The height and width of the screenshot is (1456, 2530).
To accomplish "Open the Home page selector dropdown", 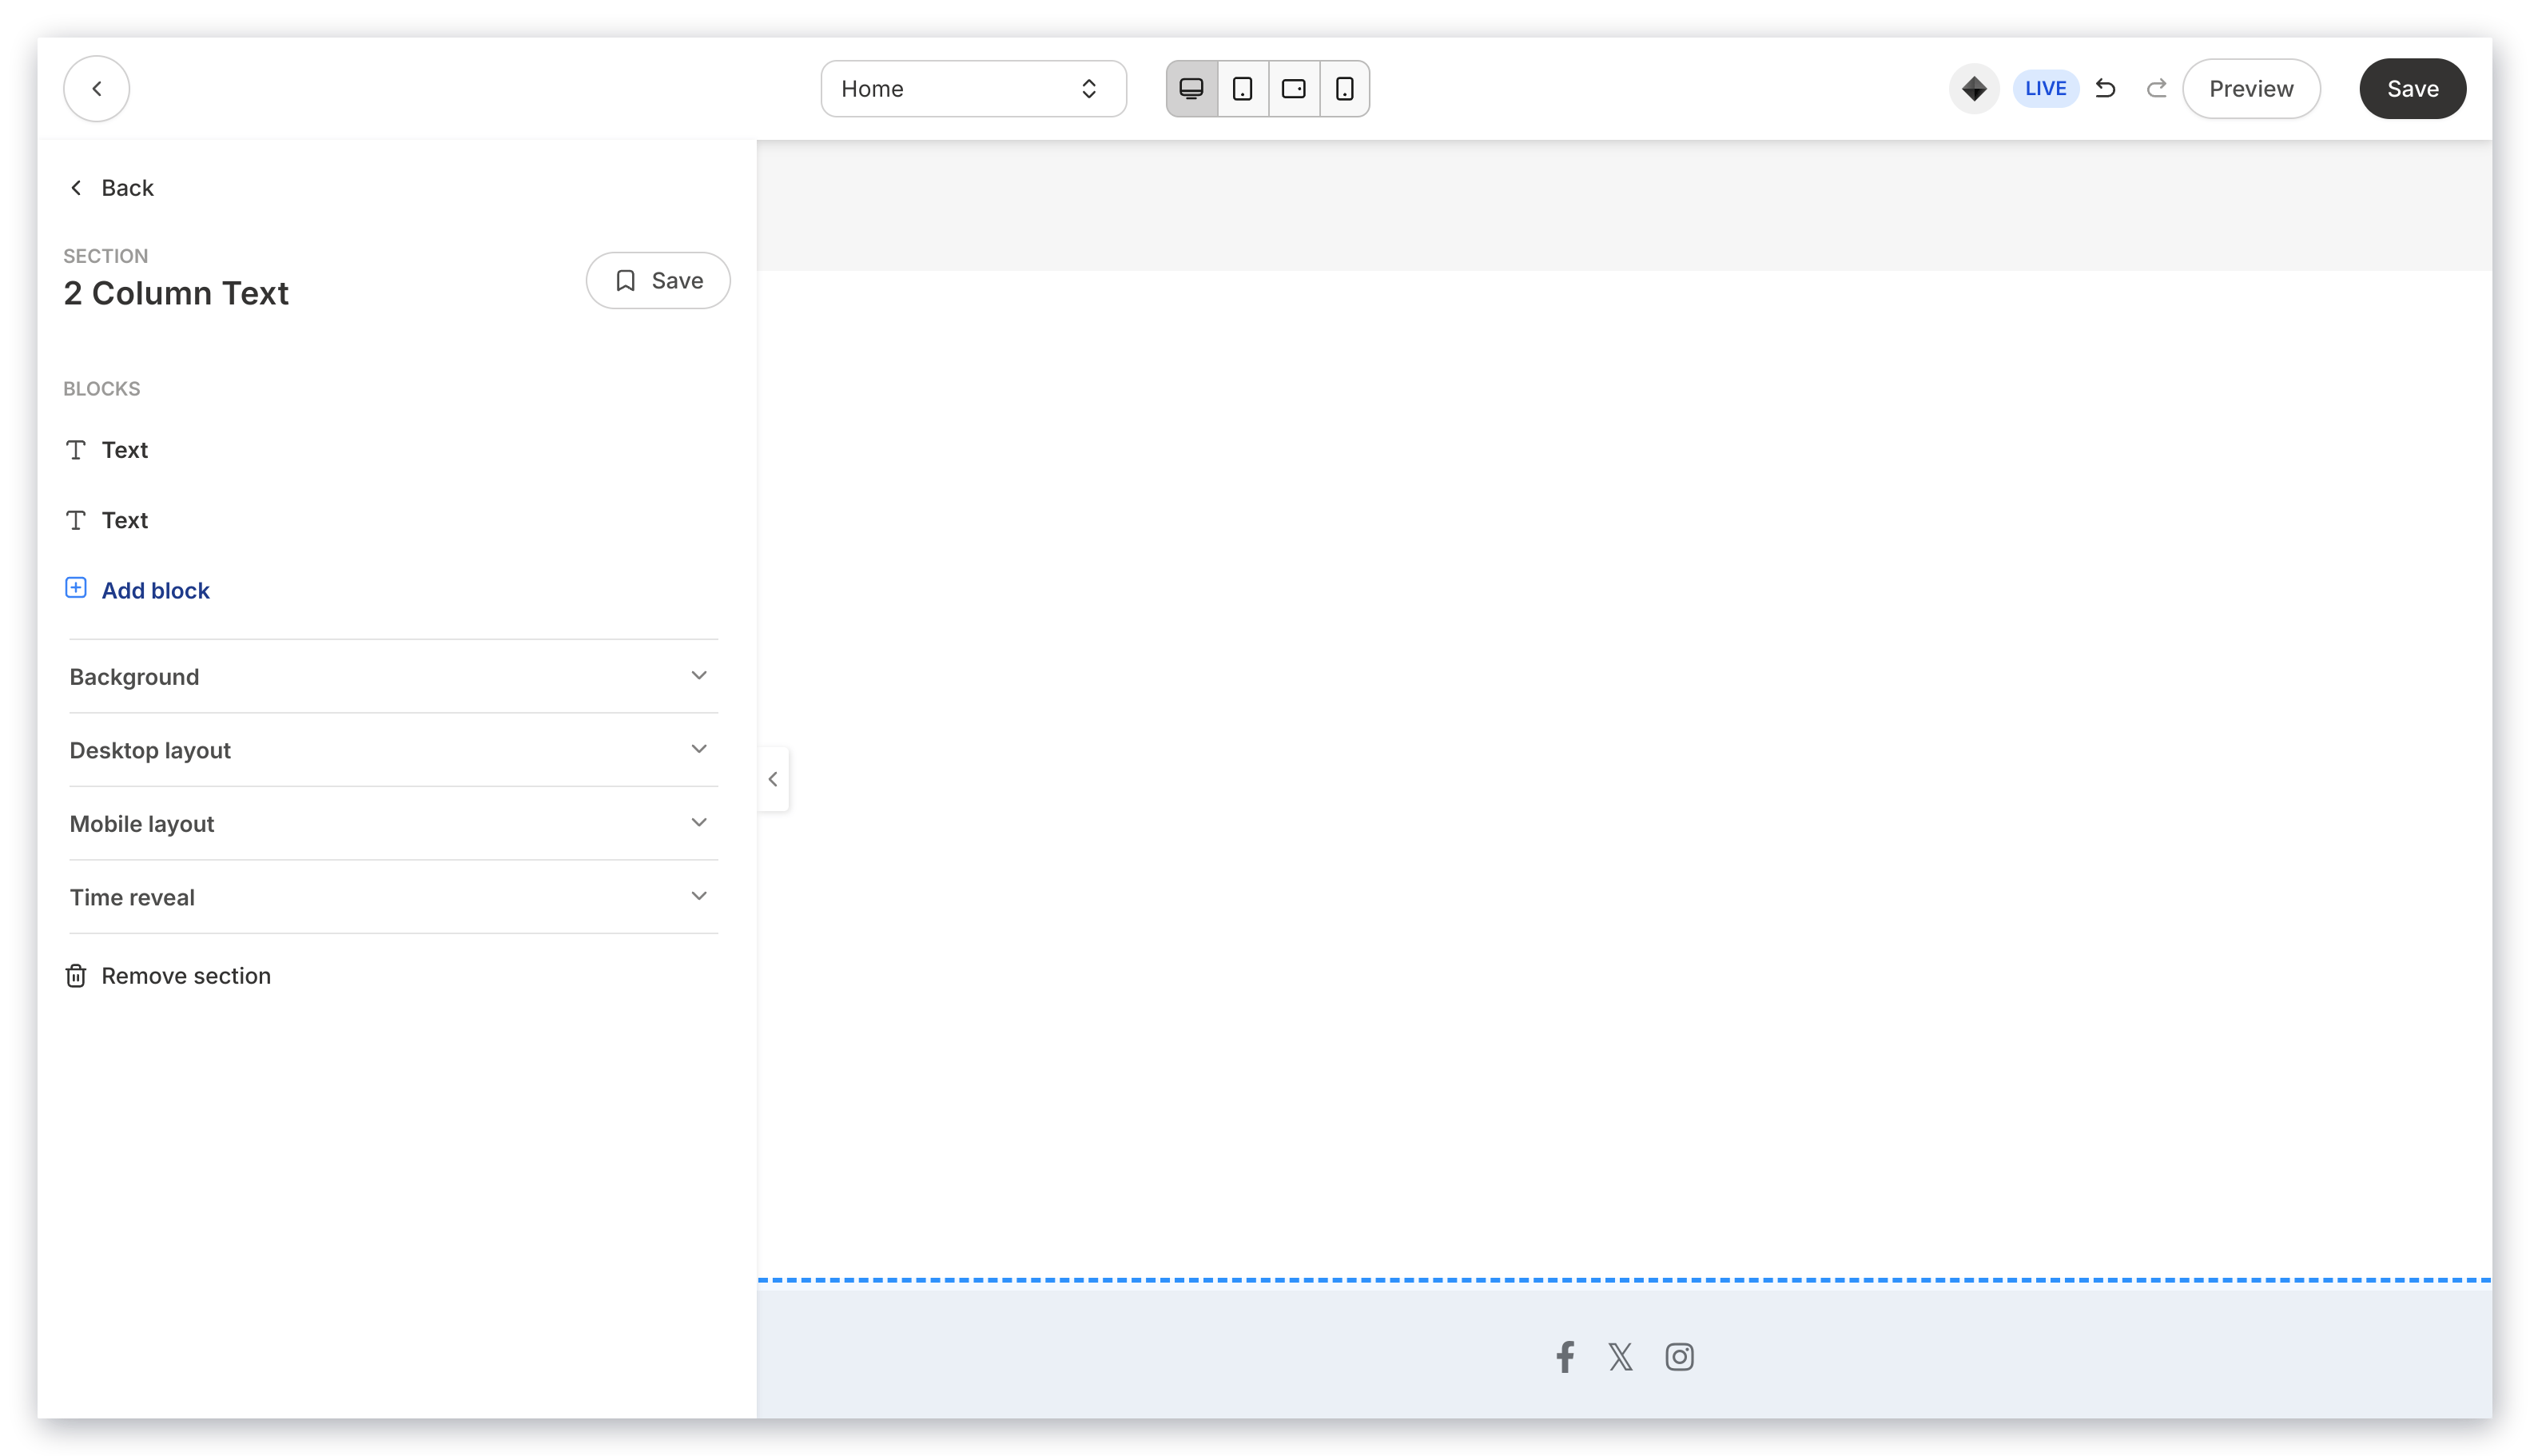I will coord(973,89).
